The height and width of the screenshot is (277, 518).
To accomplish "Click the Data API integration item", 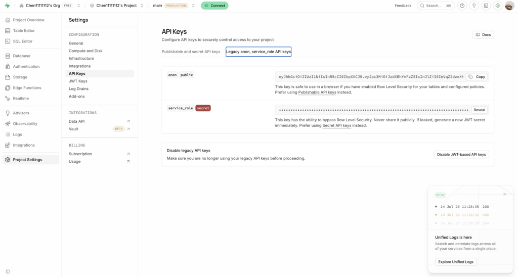I will [100, 121].
